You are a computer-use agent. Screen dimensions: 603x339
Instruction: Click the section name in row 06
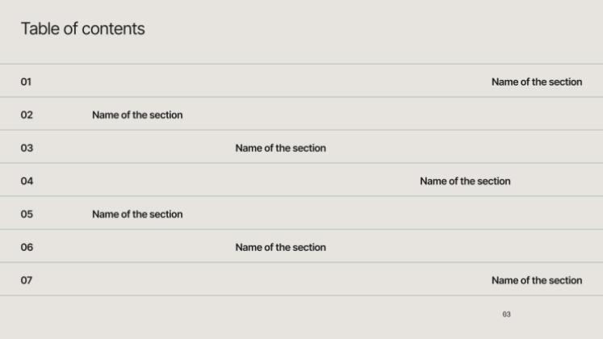click(x=280, y=247)
